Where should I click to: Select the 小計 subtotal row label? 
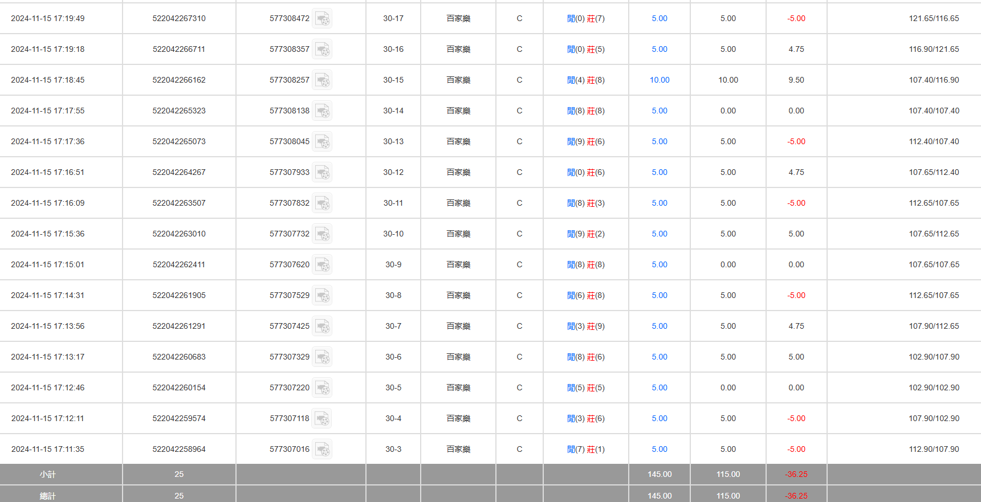(x=48, y=475)
